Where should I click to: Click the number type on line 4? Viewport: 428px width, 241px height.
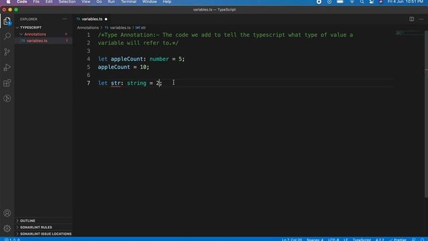(159, 59)
